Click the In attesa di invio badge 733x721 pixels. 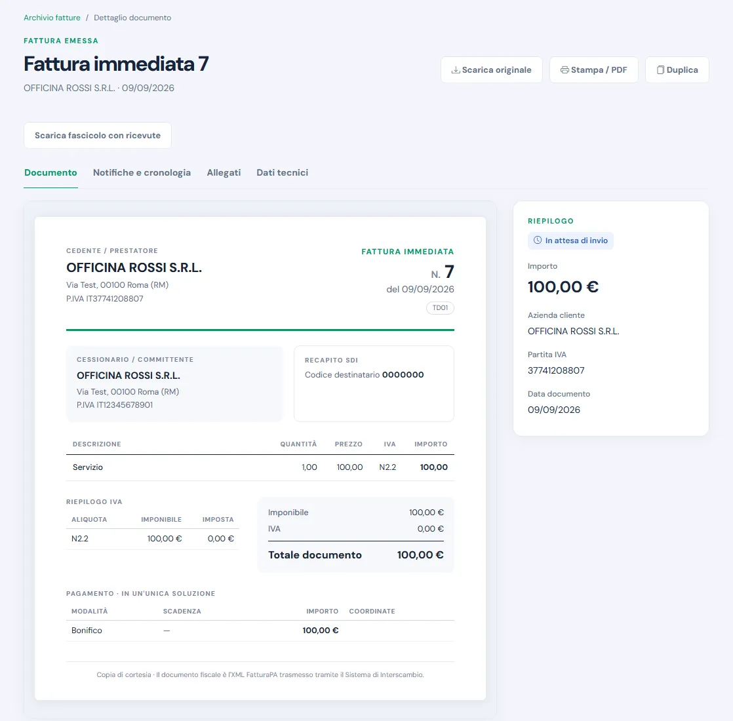(x=571, y=241)
